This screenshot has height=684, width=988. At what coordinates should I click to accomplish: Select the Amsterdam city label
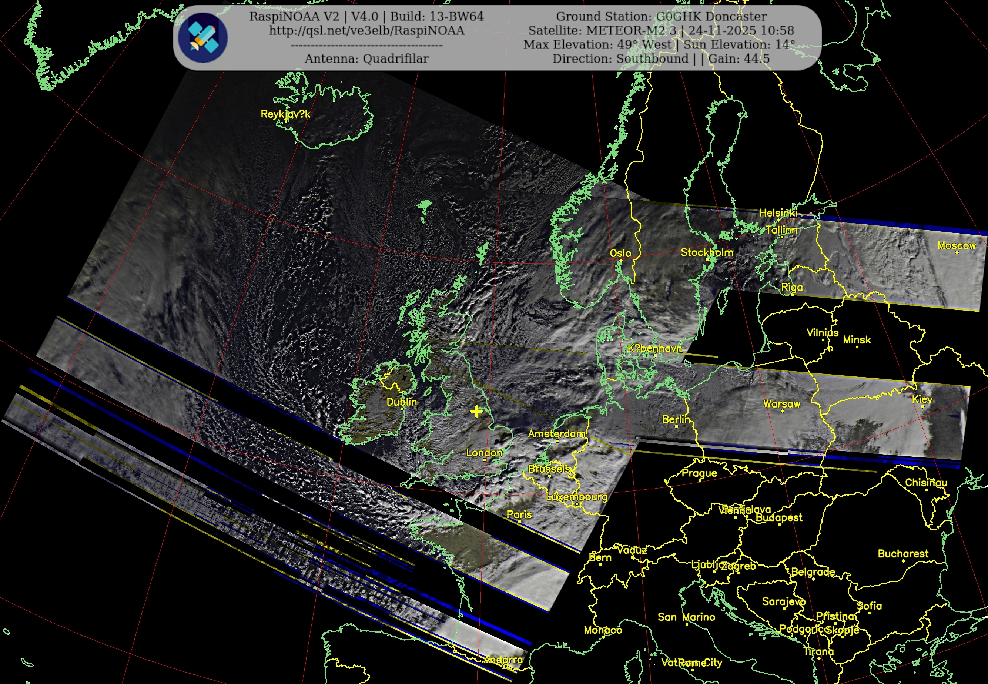tap(556, 434)
